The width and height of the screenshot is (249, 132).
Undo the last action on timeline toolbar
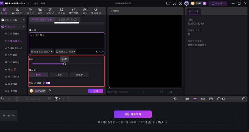pyautogui.click(x=3, y=99)
